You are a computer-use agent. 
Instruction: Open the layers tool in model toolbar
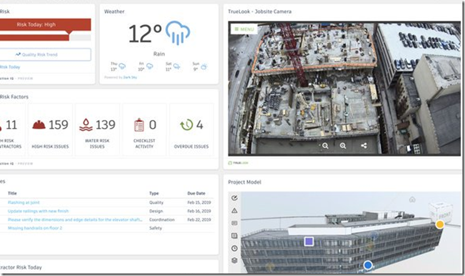234,260
